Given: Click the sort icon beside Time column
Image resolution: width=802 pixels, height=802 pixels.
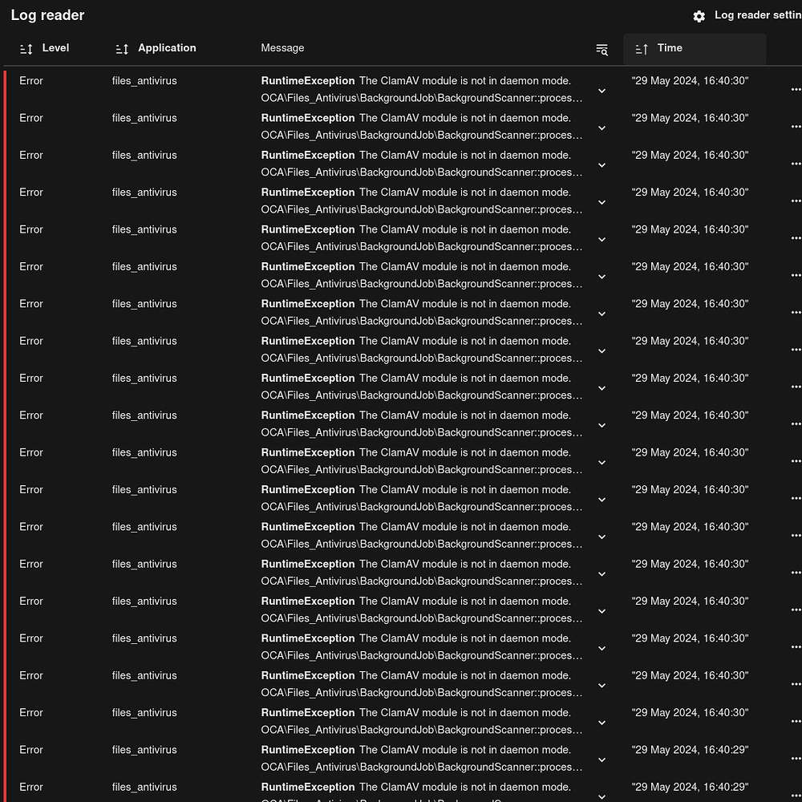Looking at the screenshot, I should click(x=642, y=49).
